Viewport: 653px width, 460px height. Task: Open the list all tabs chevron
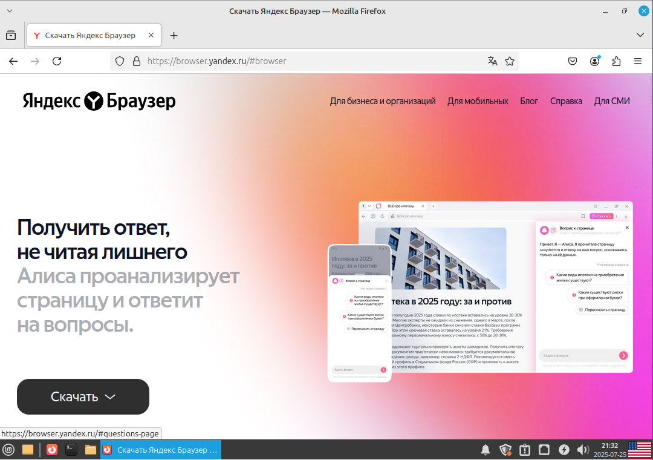click(x=639, y=35)
